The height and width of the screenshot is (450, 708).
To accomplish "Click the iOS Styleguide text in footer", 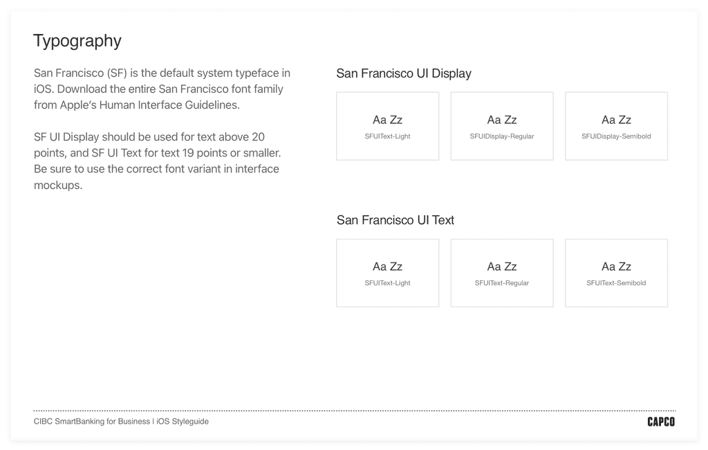I will point(183,422).
